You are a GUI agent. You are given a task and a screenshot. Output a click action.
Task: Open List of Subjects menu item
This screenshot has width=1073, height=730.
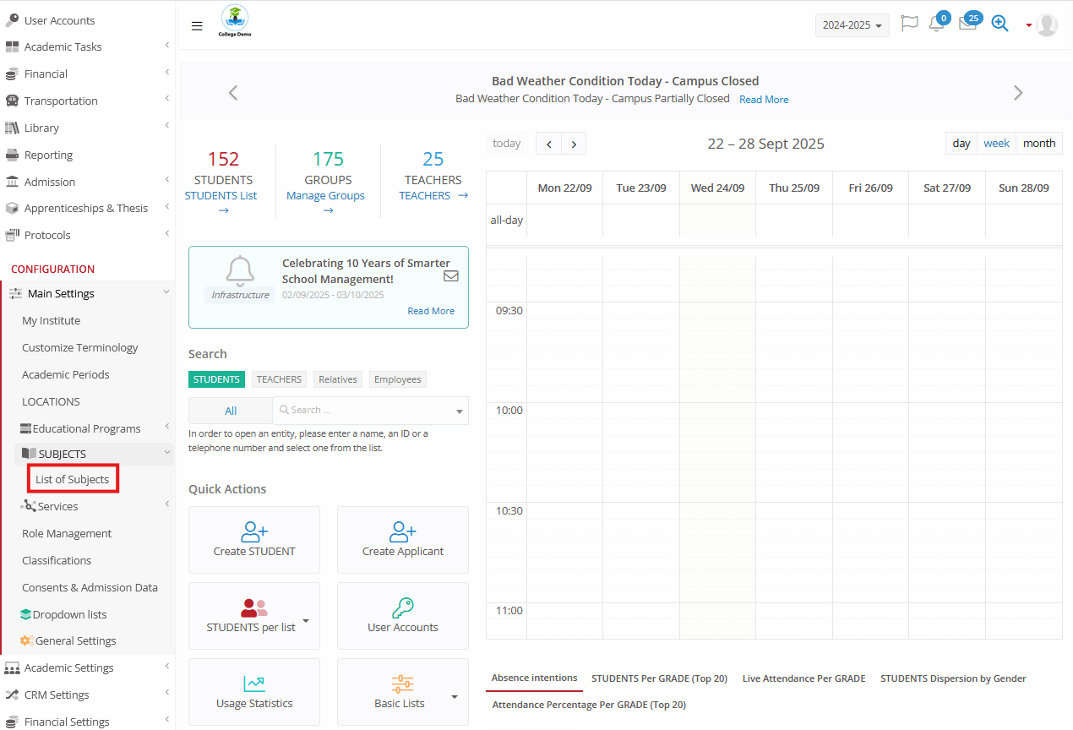click(73, 479)
